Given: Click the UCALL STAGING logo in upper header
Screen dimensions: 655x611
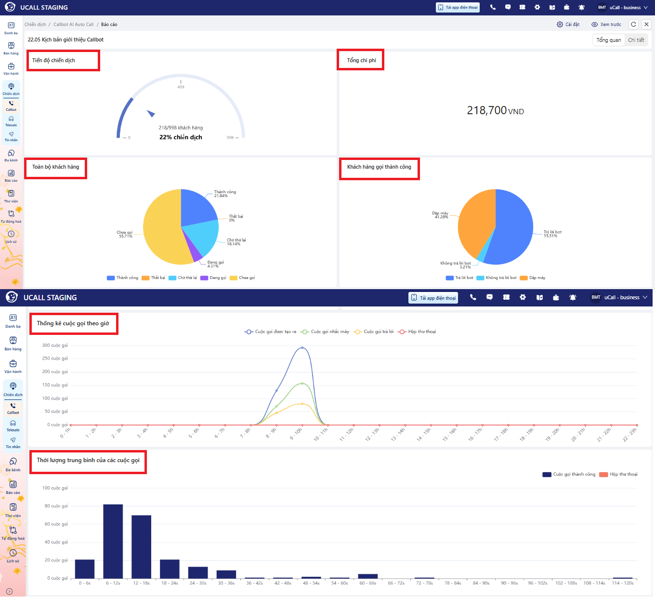Looking at the screenshot, I should tap(36, 7).
